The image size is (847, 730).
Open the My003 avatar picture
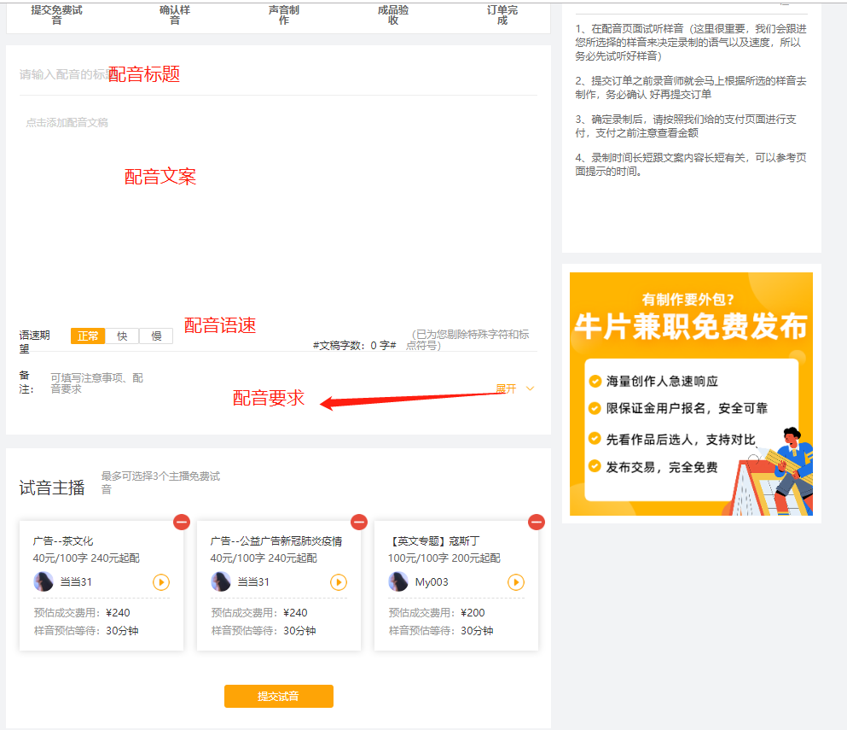(x=397, y=582)
